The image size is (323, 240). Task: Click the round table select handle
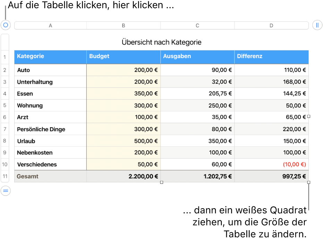[6, 25]
